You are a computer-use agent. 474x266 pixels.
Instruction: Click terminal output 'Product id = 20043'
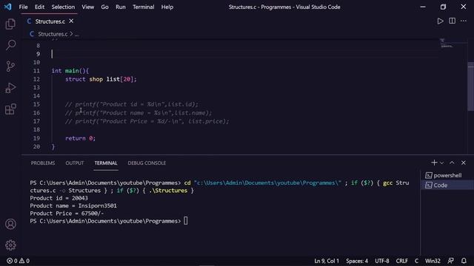(x=59, y=198)
